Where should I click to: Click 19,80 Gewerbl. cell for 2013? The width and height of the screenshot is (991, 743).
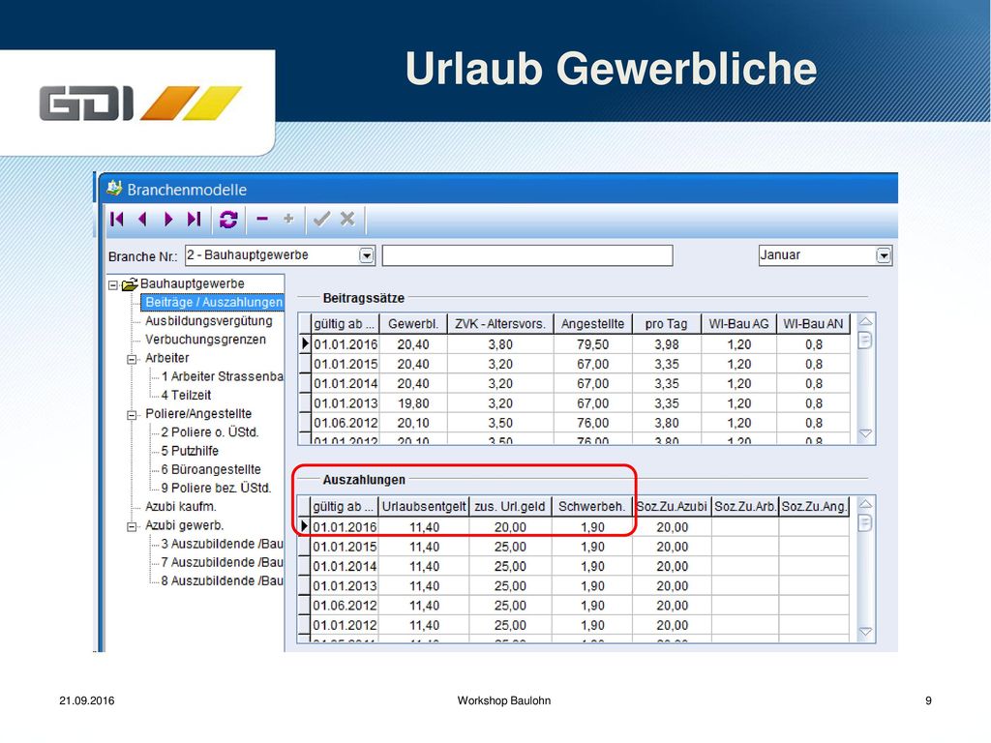tap(413, 403)
